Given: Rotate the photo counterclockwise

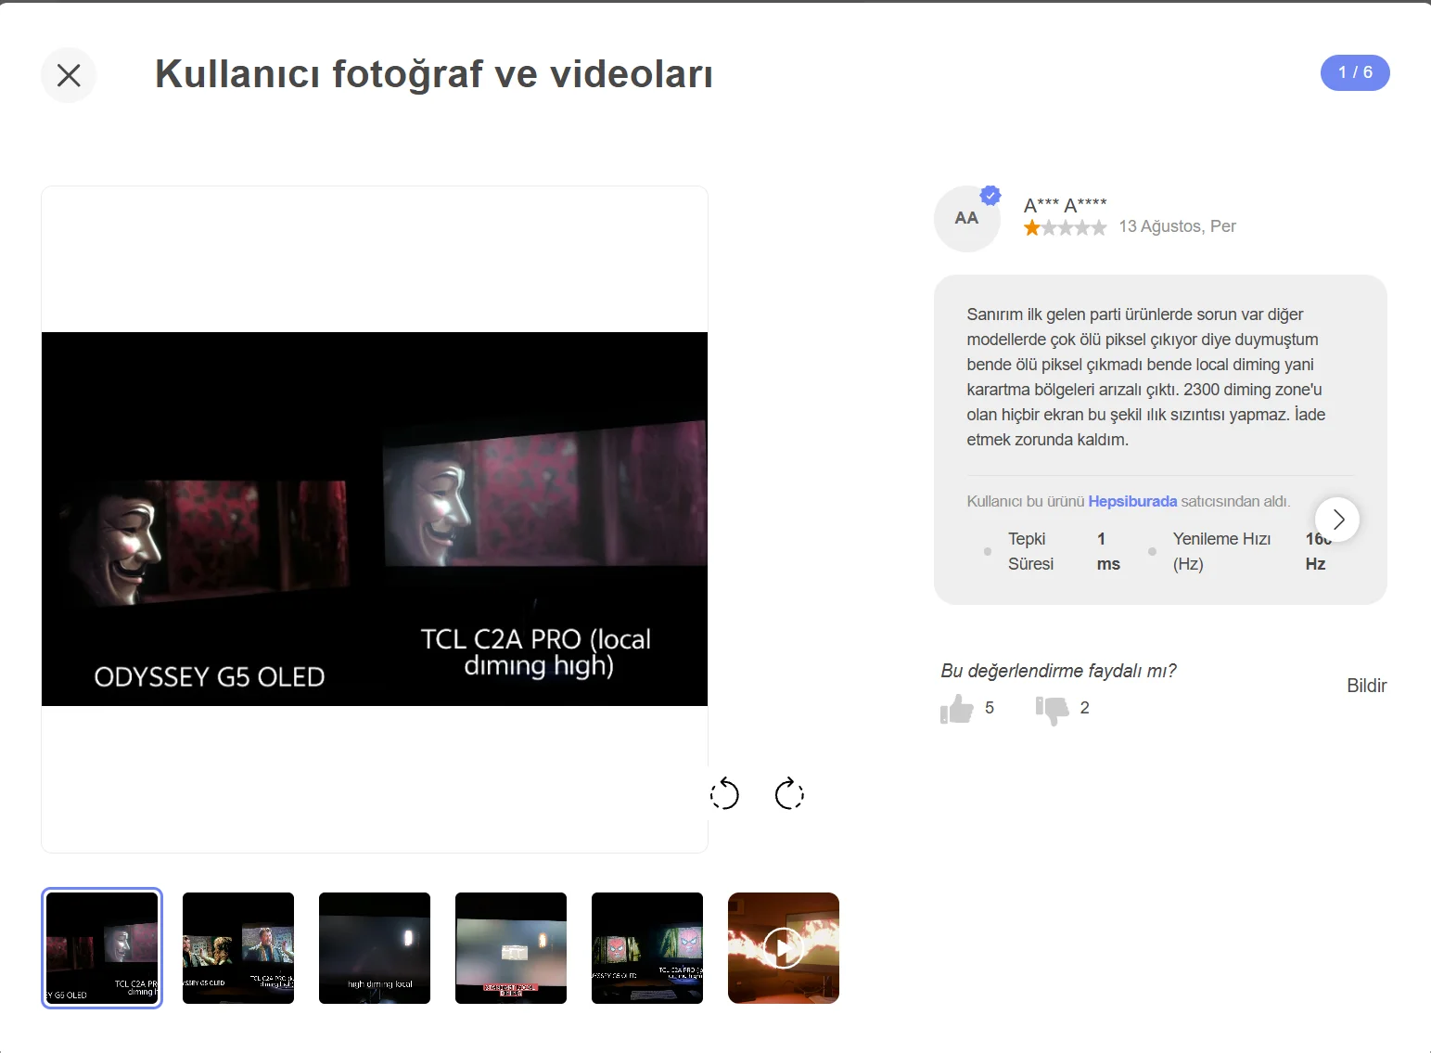Looking at the screenshot, I should pyautogui.click(x=724, y=794).
